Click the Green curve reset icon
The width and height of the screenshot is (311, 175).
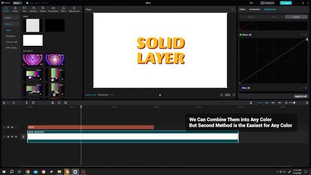pyautogui.click(x=306, y=35)
